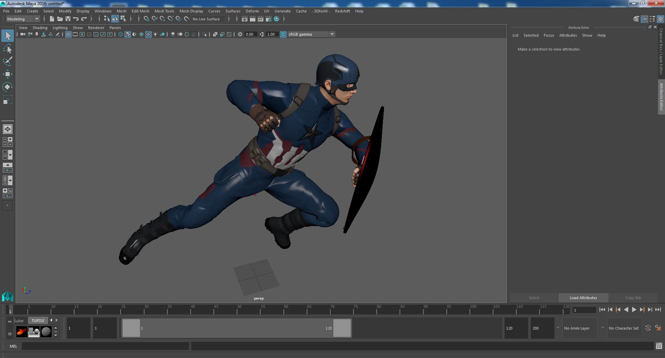Activate the Scale tool
Image resolution: width=665 pixels, height=358 pixels.
click(8, 100)
